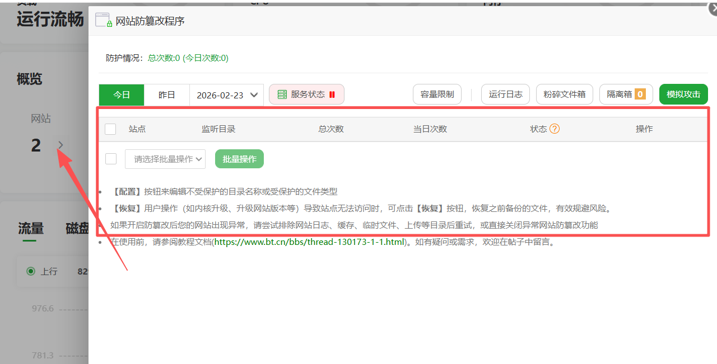Viewport: 717px width, 364px height.
Task: Open the 请选择批量操作 dropdown
Action: [165, 159]
